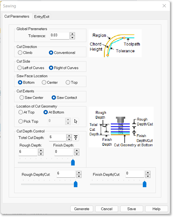The image size is (173, 217).
Task: Click the pick cursor icon beside Pick Top
Action: [76, 121]
